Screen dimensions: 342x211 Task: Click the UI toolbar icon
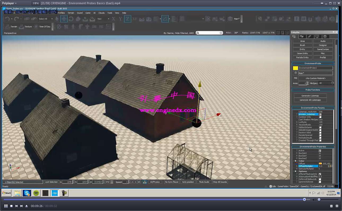tap(304, 19)
